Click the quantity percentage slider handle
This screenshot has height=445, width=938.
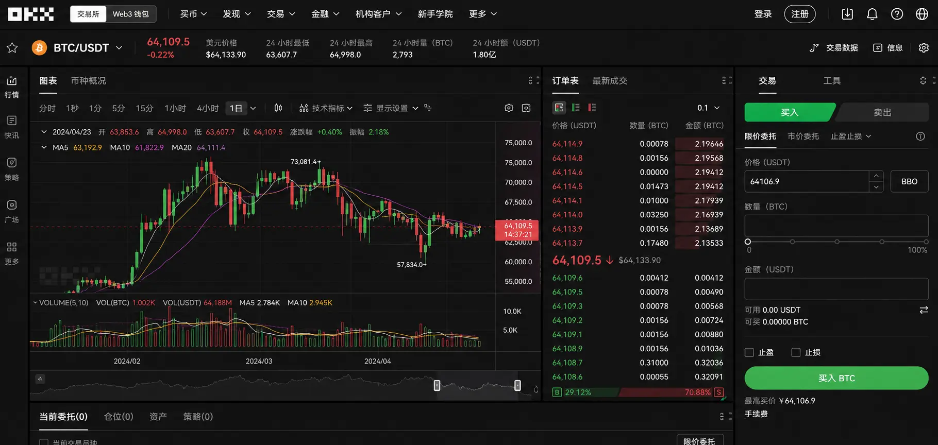point(748,242)
